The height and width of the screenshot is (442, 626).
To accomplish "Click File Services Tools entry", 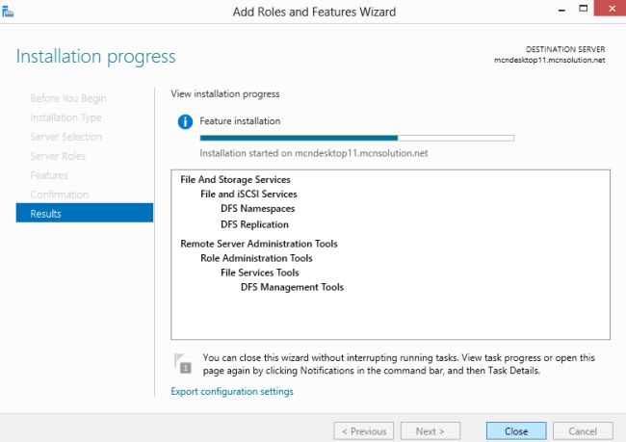I will 259,273.
